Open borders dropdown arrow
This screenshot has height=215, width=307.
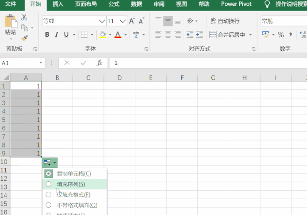click(92, 35)
